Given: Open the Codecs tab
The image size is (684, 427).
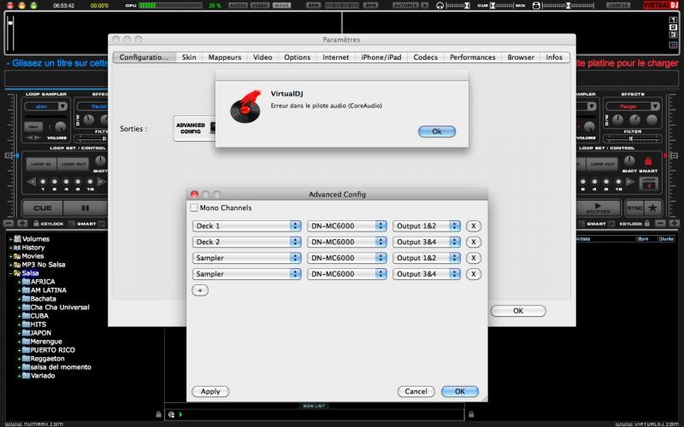Looking at the screenshot, I should click(425, 57).
